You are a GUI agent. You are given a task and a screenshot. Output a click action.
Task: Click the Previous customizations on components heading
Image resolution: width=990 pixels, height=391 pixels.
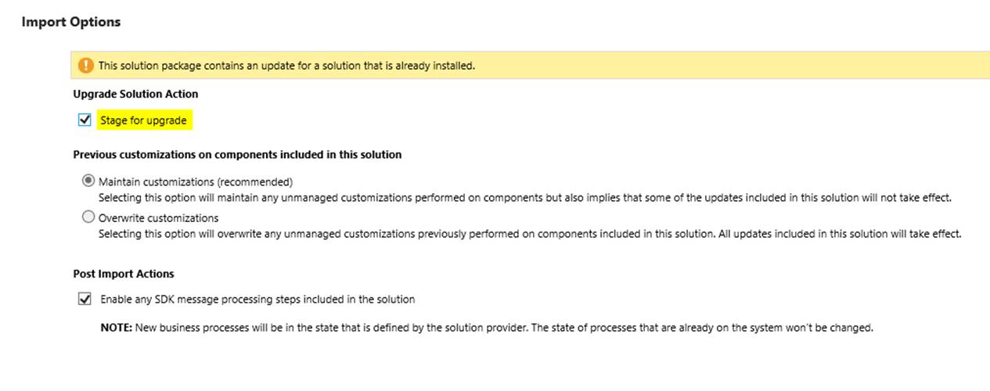click(x=237, y=155)
